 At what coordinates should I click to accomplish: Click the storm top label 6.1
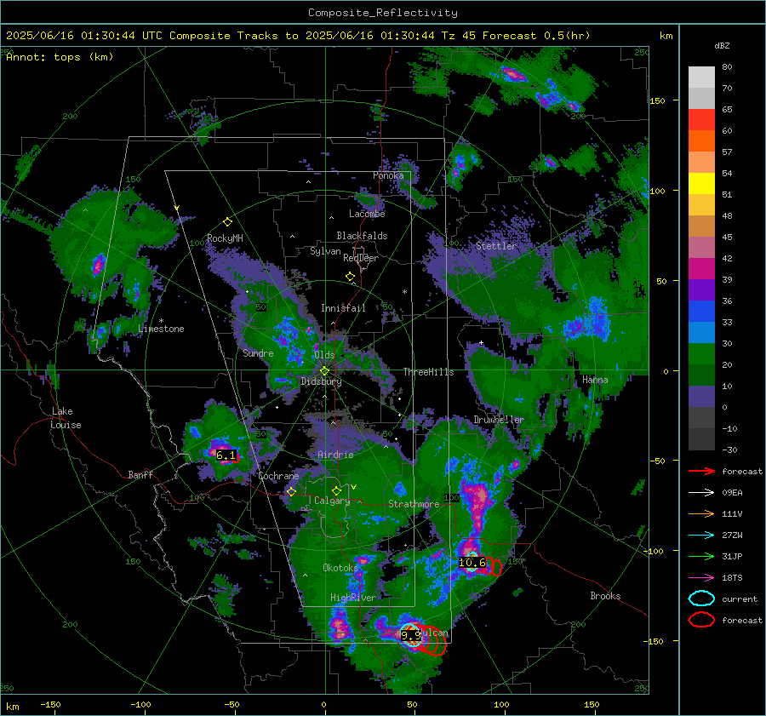click(226, 455)
